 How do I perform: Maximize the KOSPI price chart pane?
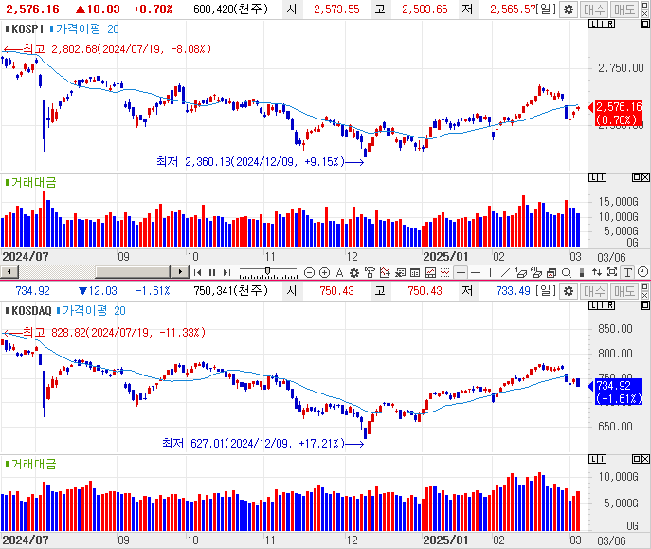(x=644, y=24)
